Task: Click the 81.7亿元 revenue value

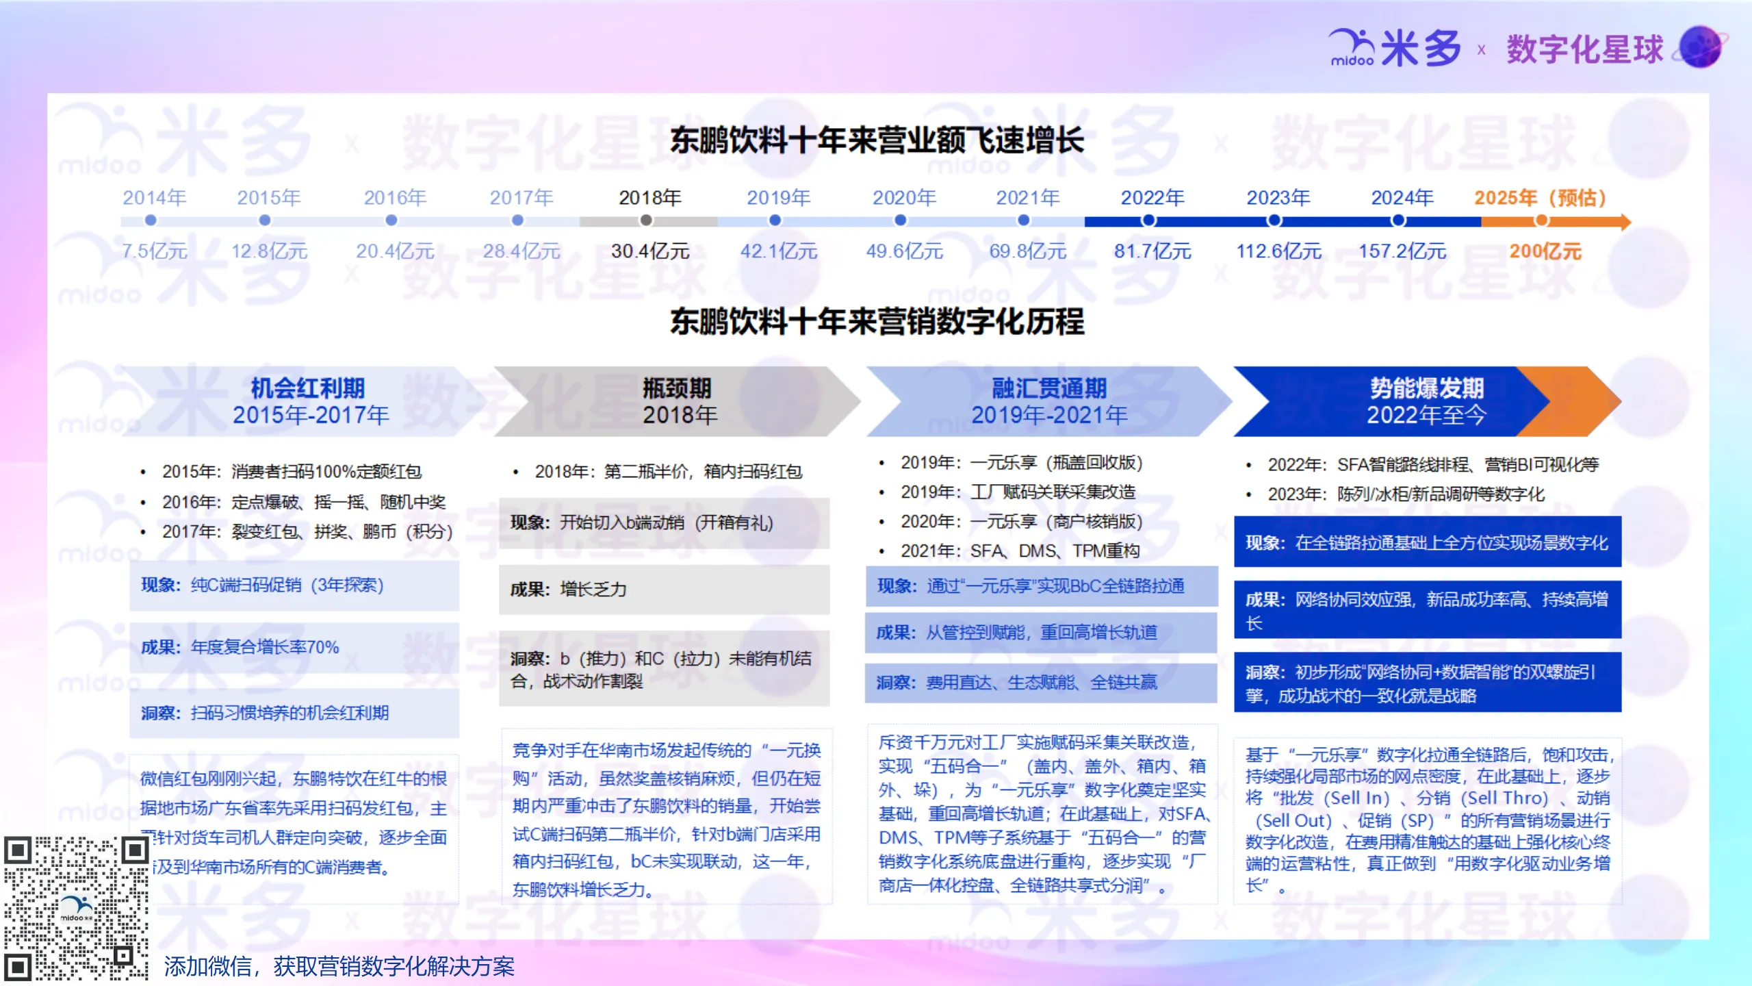Action: (x=1152, y=251)
